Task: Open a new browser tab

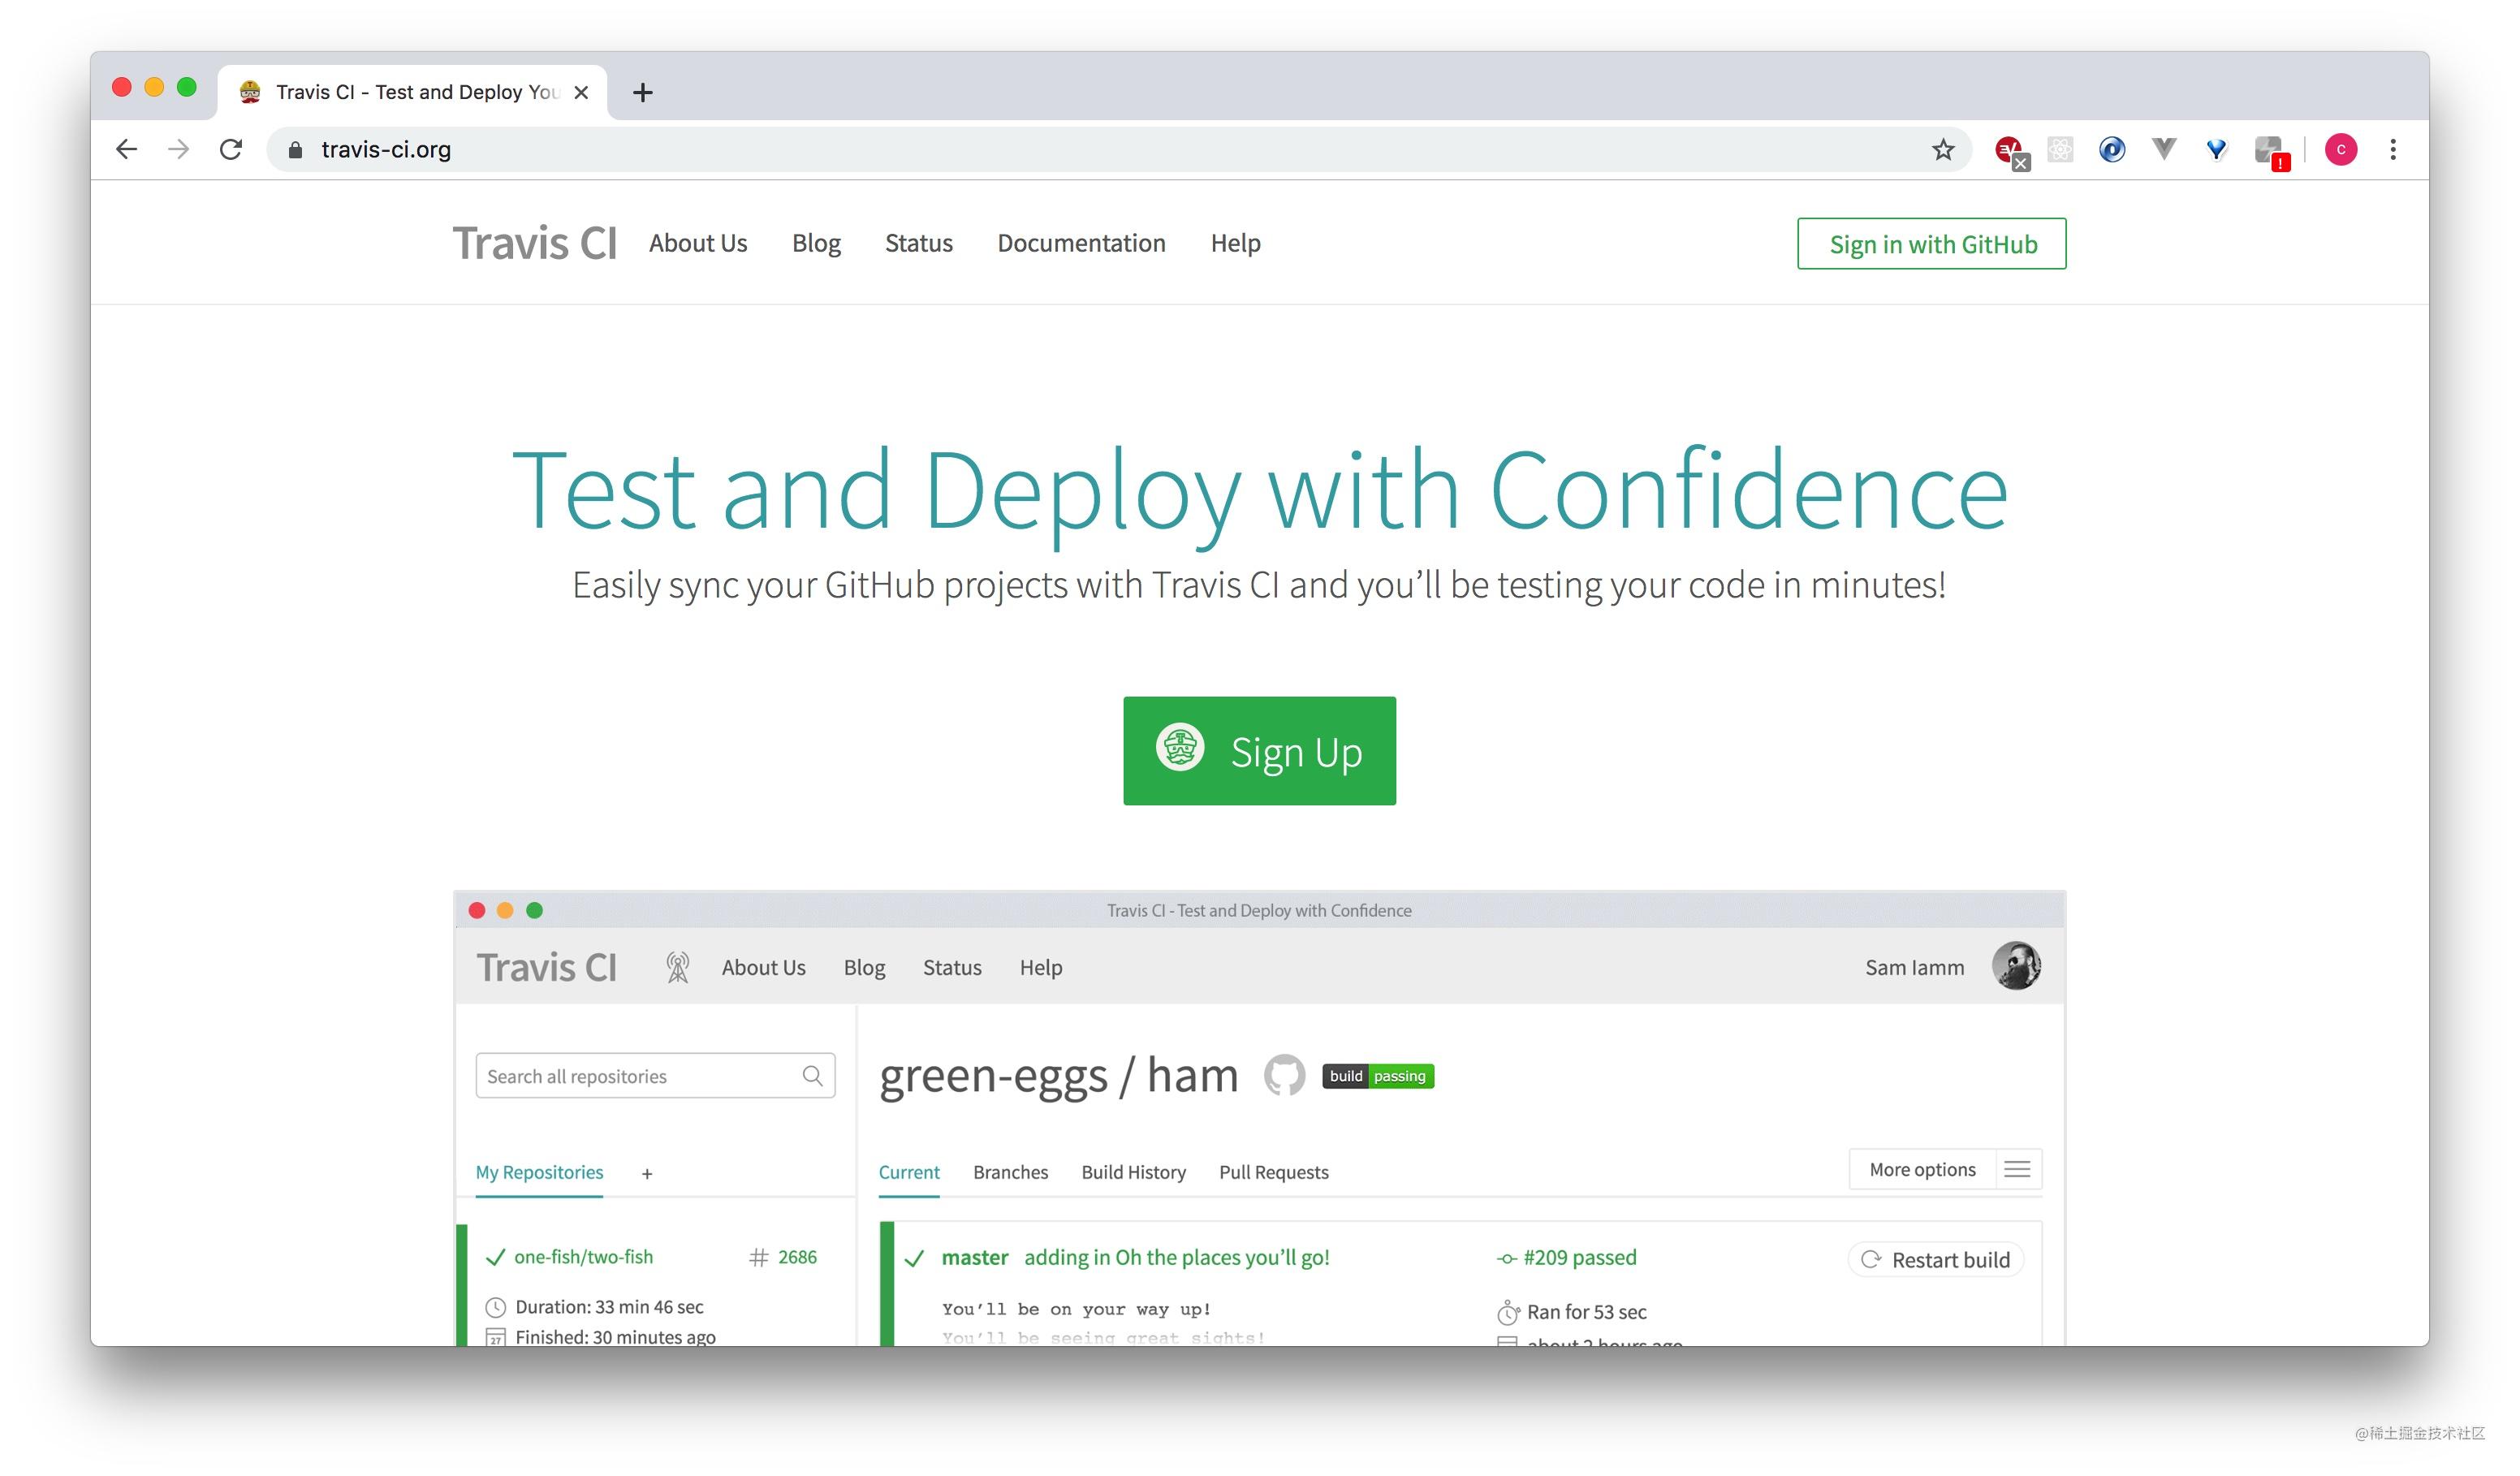Action: [x=642, y=92]
